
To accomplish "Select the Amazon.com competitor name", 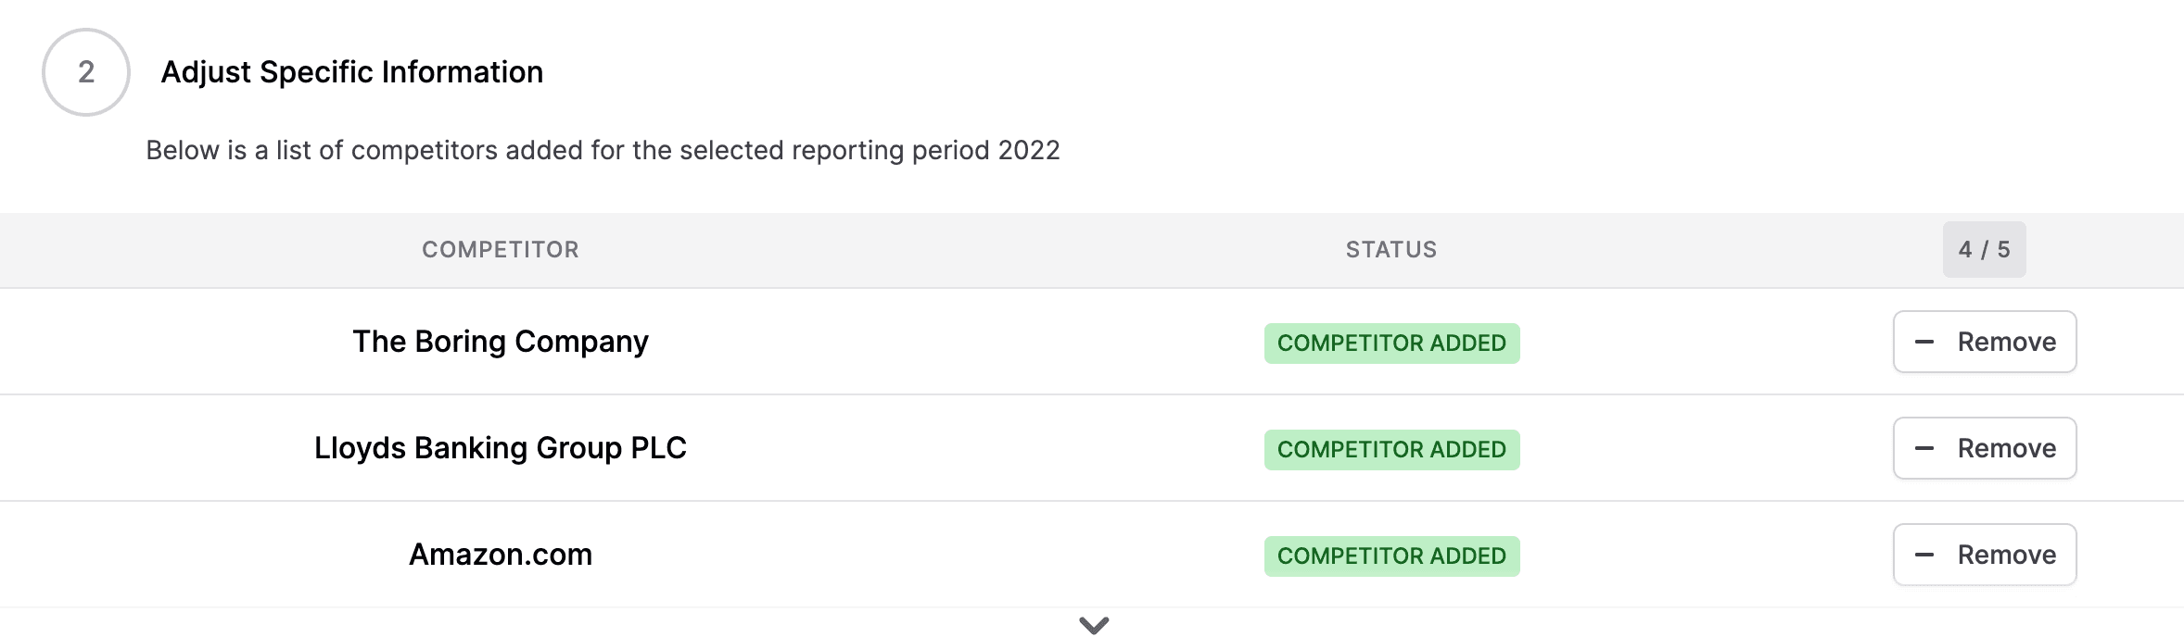I will tap(501, 555).
